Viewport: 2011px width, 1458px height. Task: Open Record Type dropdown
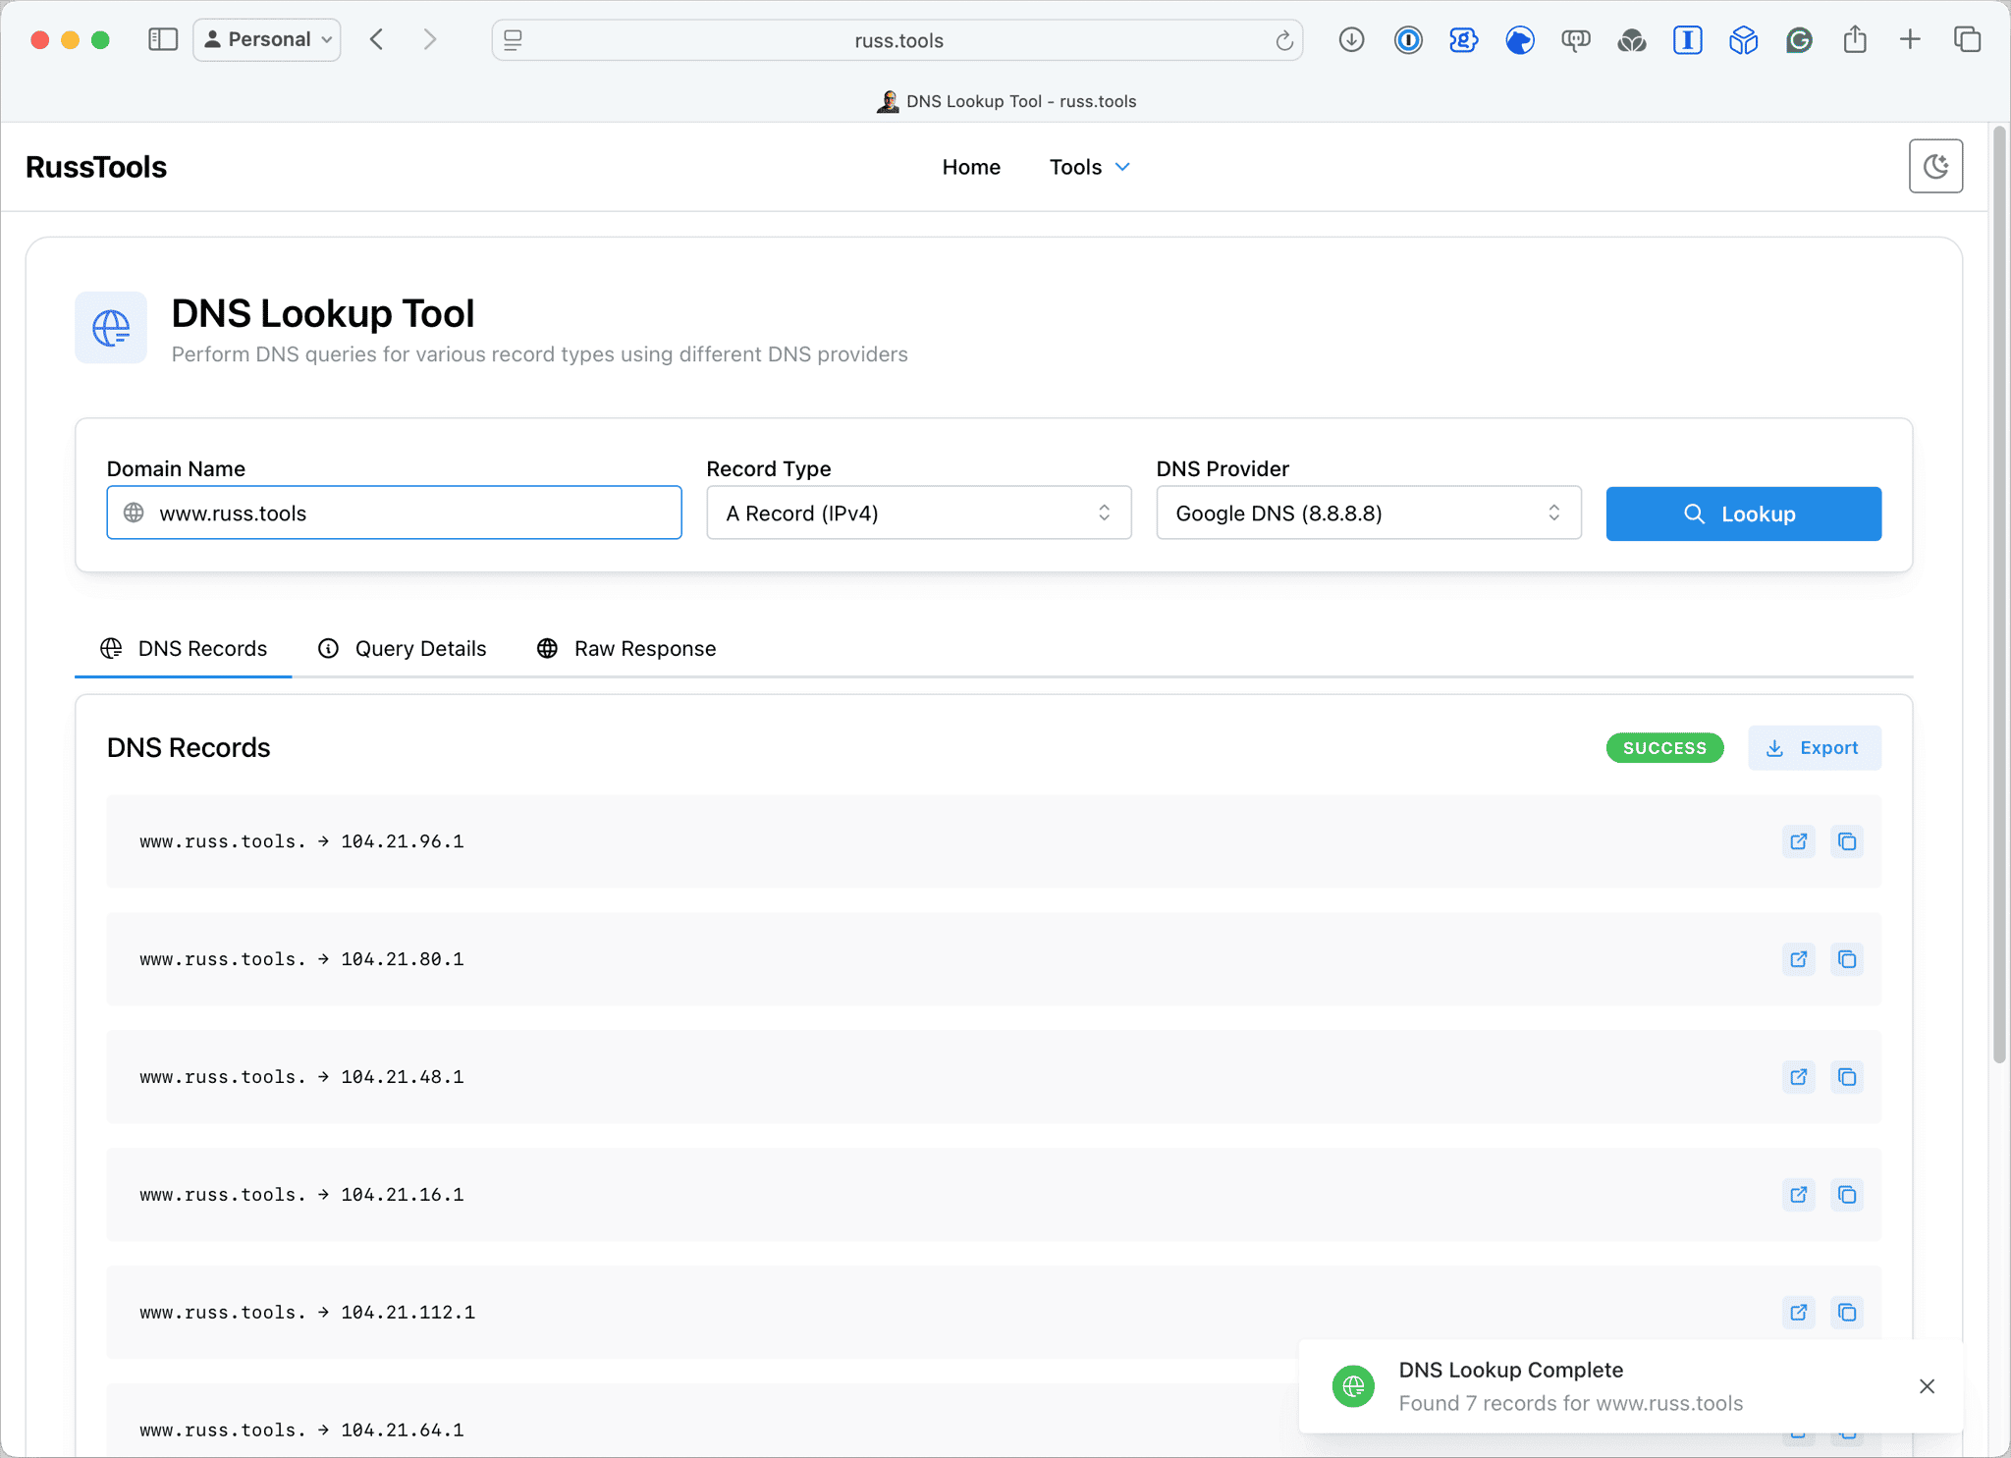[x=918, y=513]
